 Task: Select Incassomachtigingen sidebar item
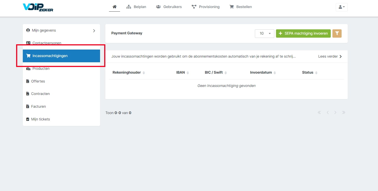pos(61,56)
